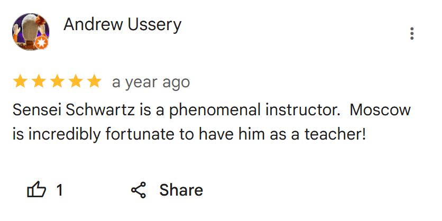Click the share arrow icon
Screen dimensions: 442x221
click(139, 190)
